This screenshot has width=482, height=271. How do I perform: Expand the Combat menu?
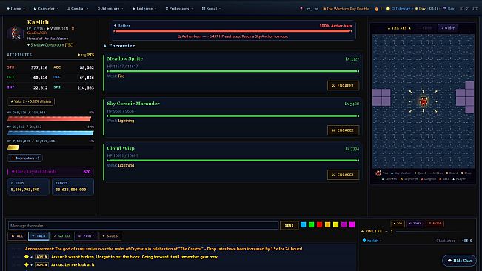(x=78, y=9)
